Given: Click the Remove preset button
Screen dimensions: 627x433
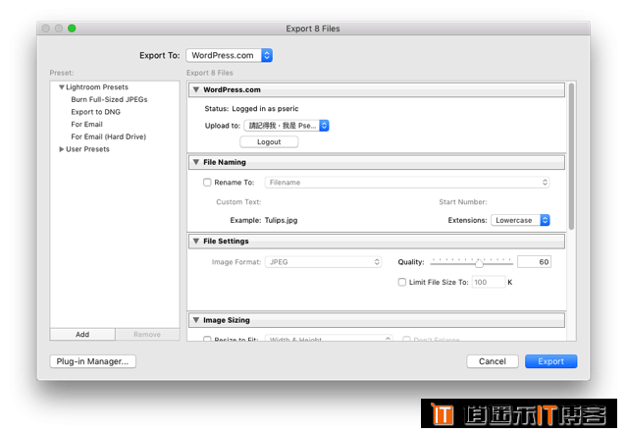Looking at the screenshot, I should (147, 335).
